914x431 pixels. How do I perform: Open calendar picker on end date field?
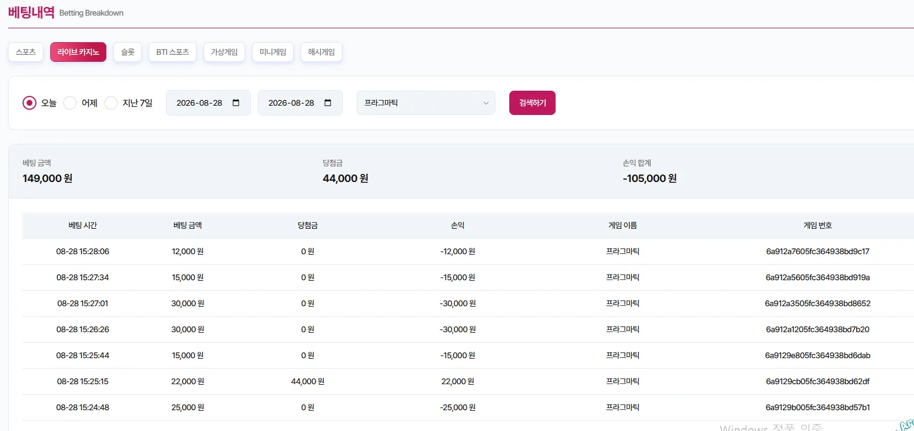[x=328, y=103]
